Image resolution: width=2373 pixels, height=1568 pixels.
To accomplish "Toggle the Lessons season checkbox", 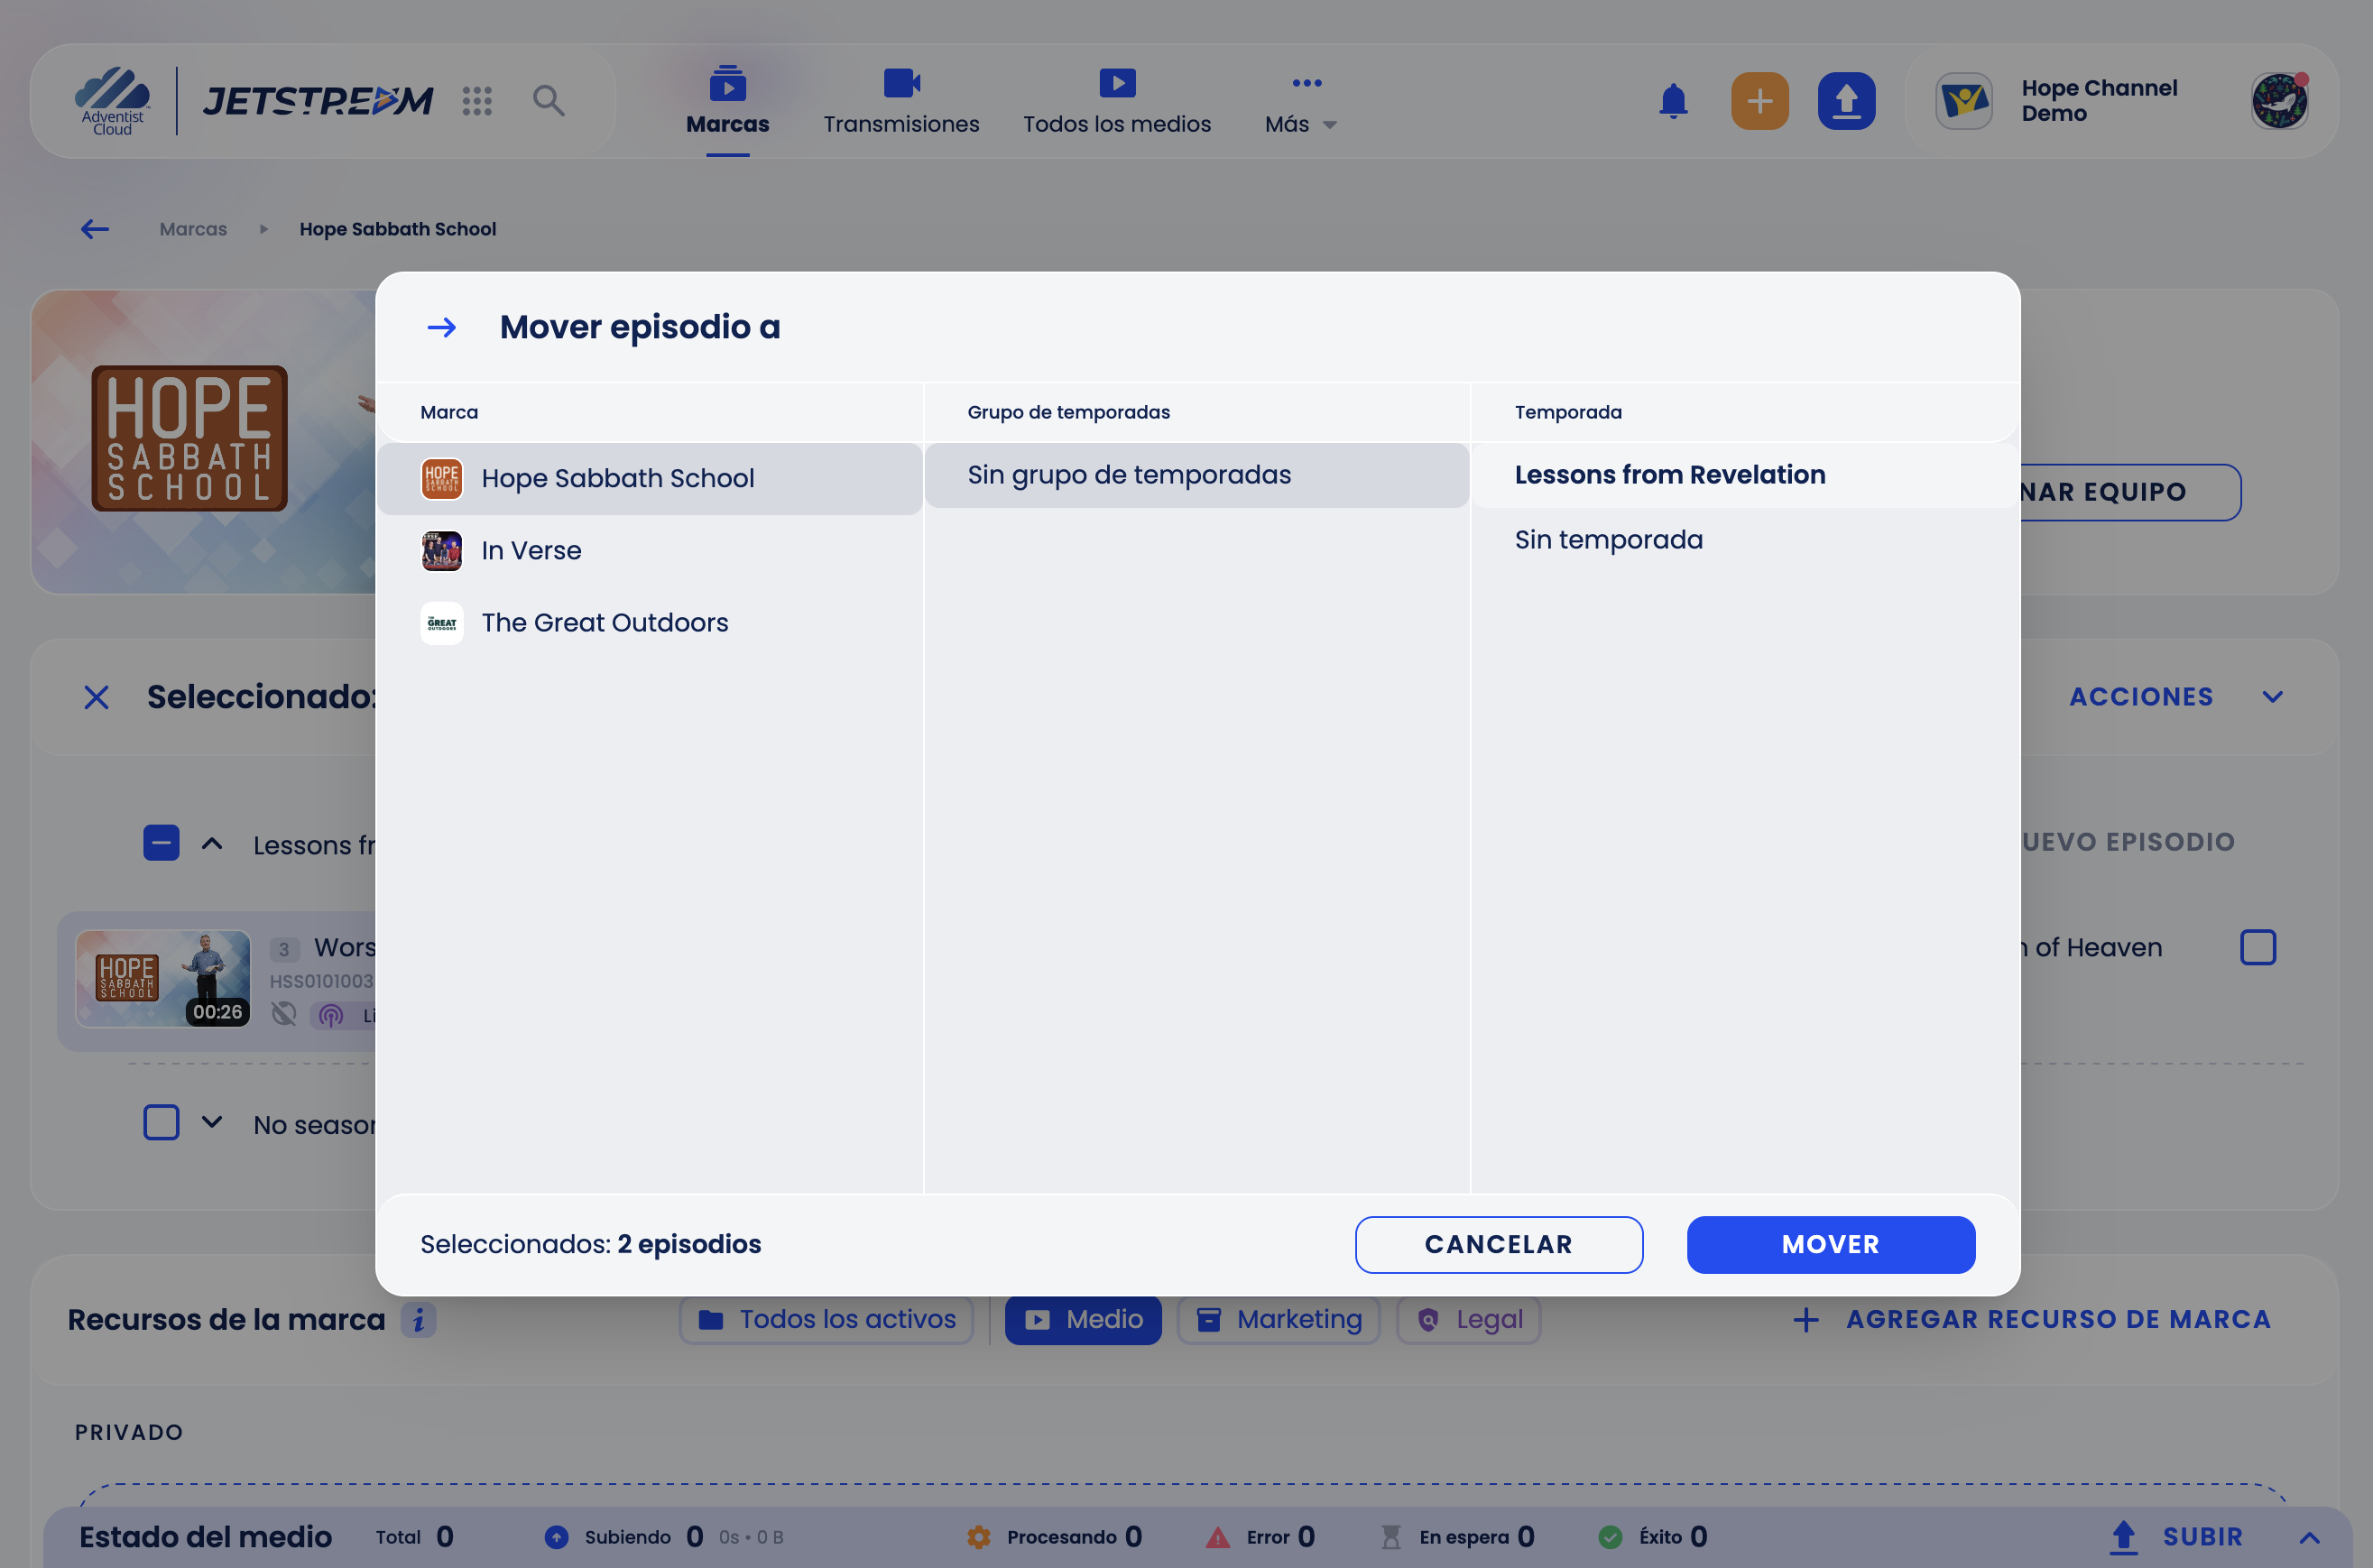I will [161, 843].
